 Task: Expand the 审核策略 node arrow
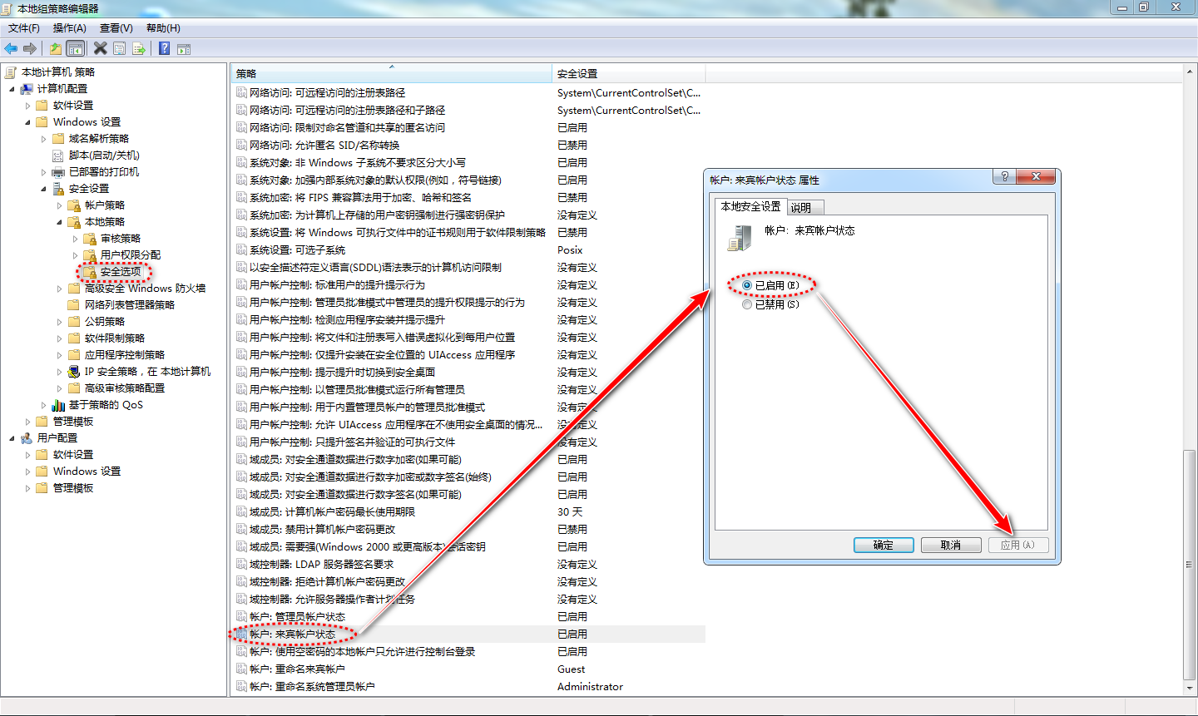click(75, 239)
